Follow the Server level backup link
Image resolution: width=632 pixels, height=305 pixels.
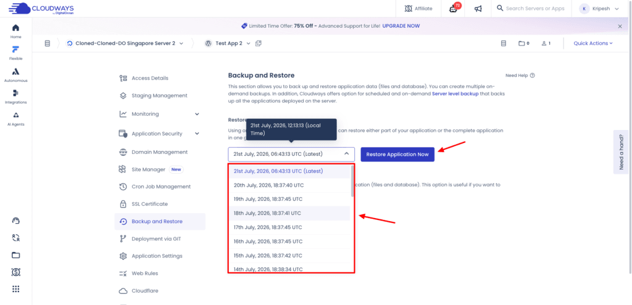pos(455,94)
